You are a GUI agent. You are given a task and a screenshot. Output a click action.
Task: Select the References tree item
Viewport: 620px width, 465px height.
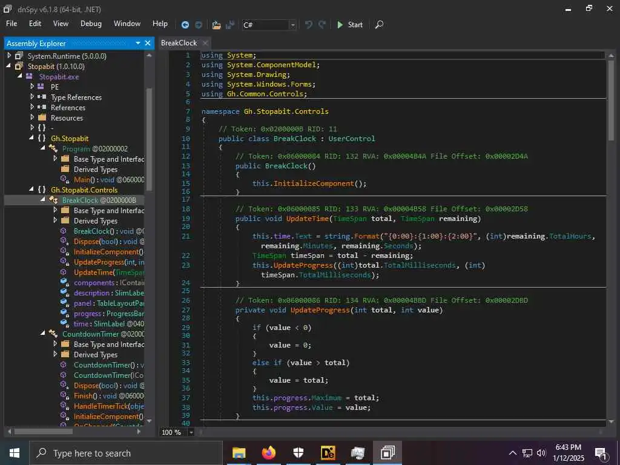tap(68, 108)
